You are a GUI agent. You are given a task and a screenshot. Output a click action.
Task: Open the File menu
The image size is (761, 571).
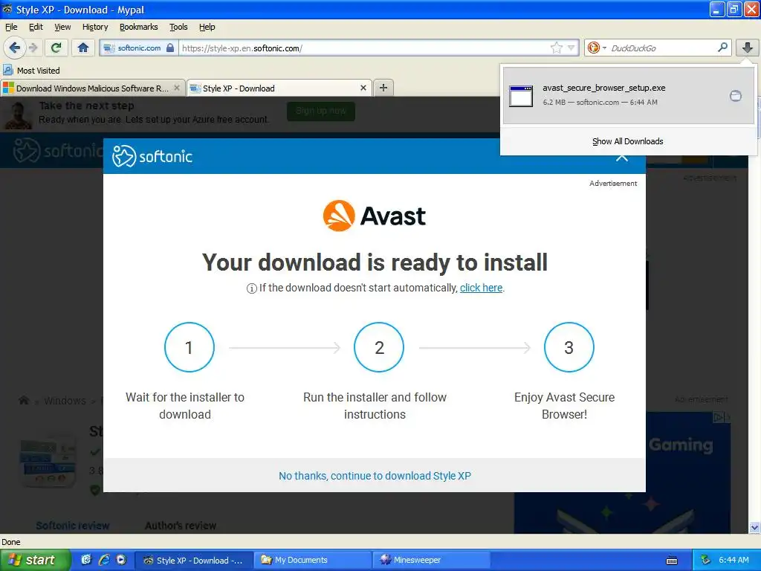click(10, 27)
